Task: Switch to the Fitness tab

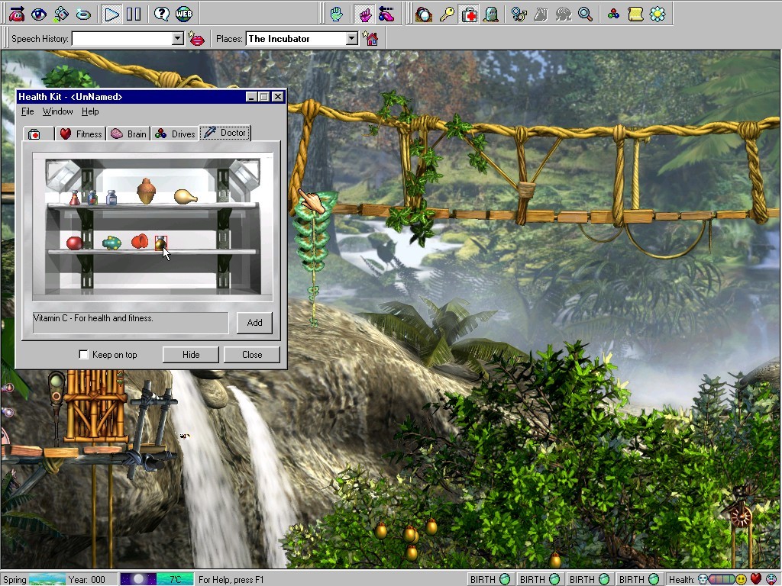Action: 81,134
